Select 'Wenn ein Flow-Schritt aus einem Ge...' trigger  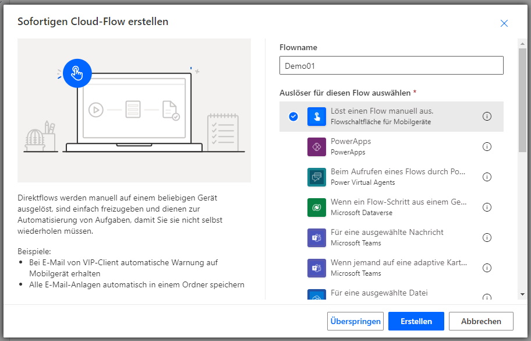[x=391, y=208]
